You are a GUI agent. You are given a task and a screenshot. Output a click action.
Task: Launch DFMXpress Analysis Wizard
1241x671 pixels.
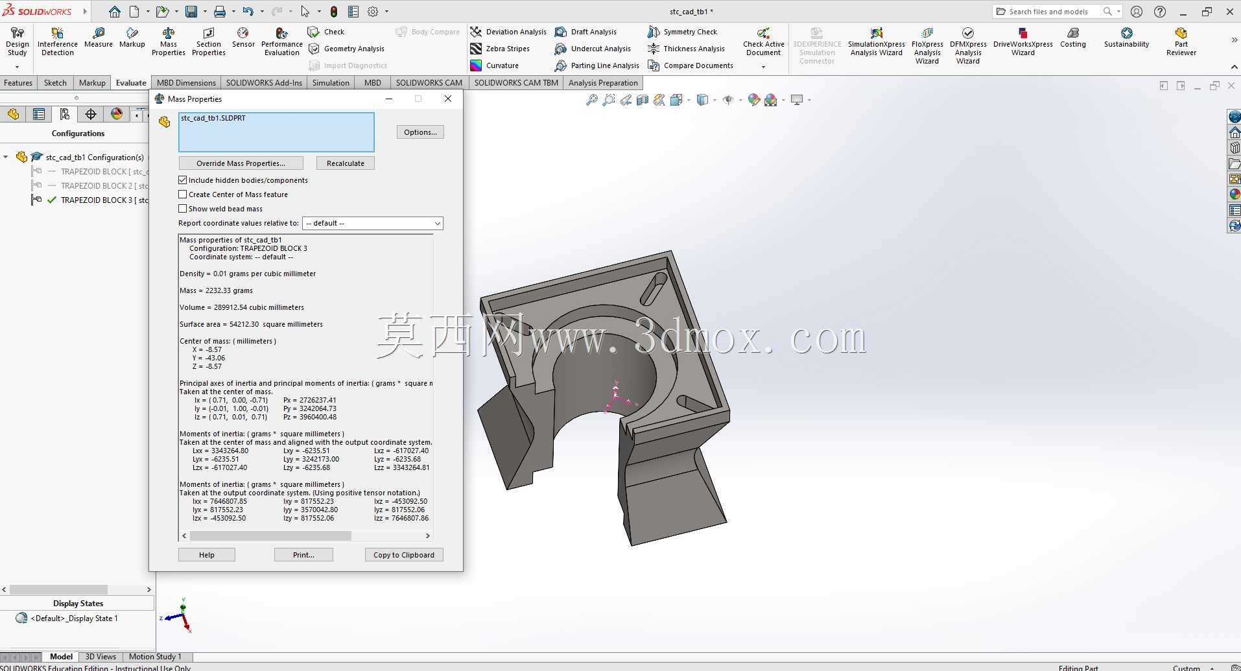[x=968, y=45]
